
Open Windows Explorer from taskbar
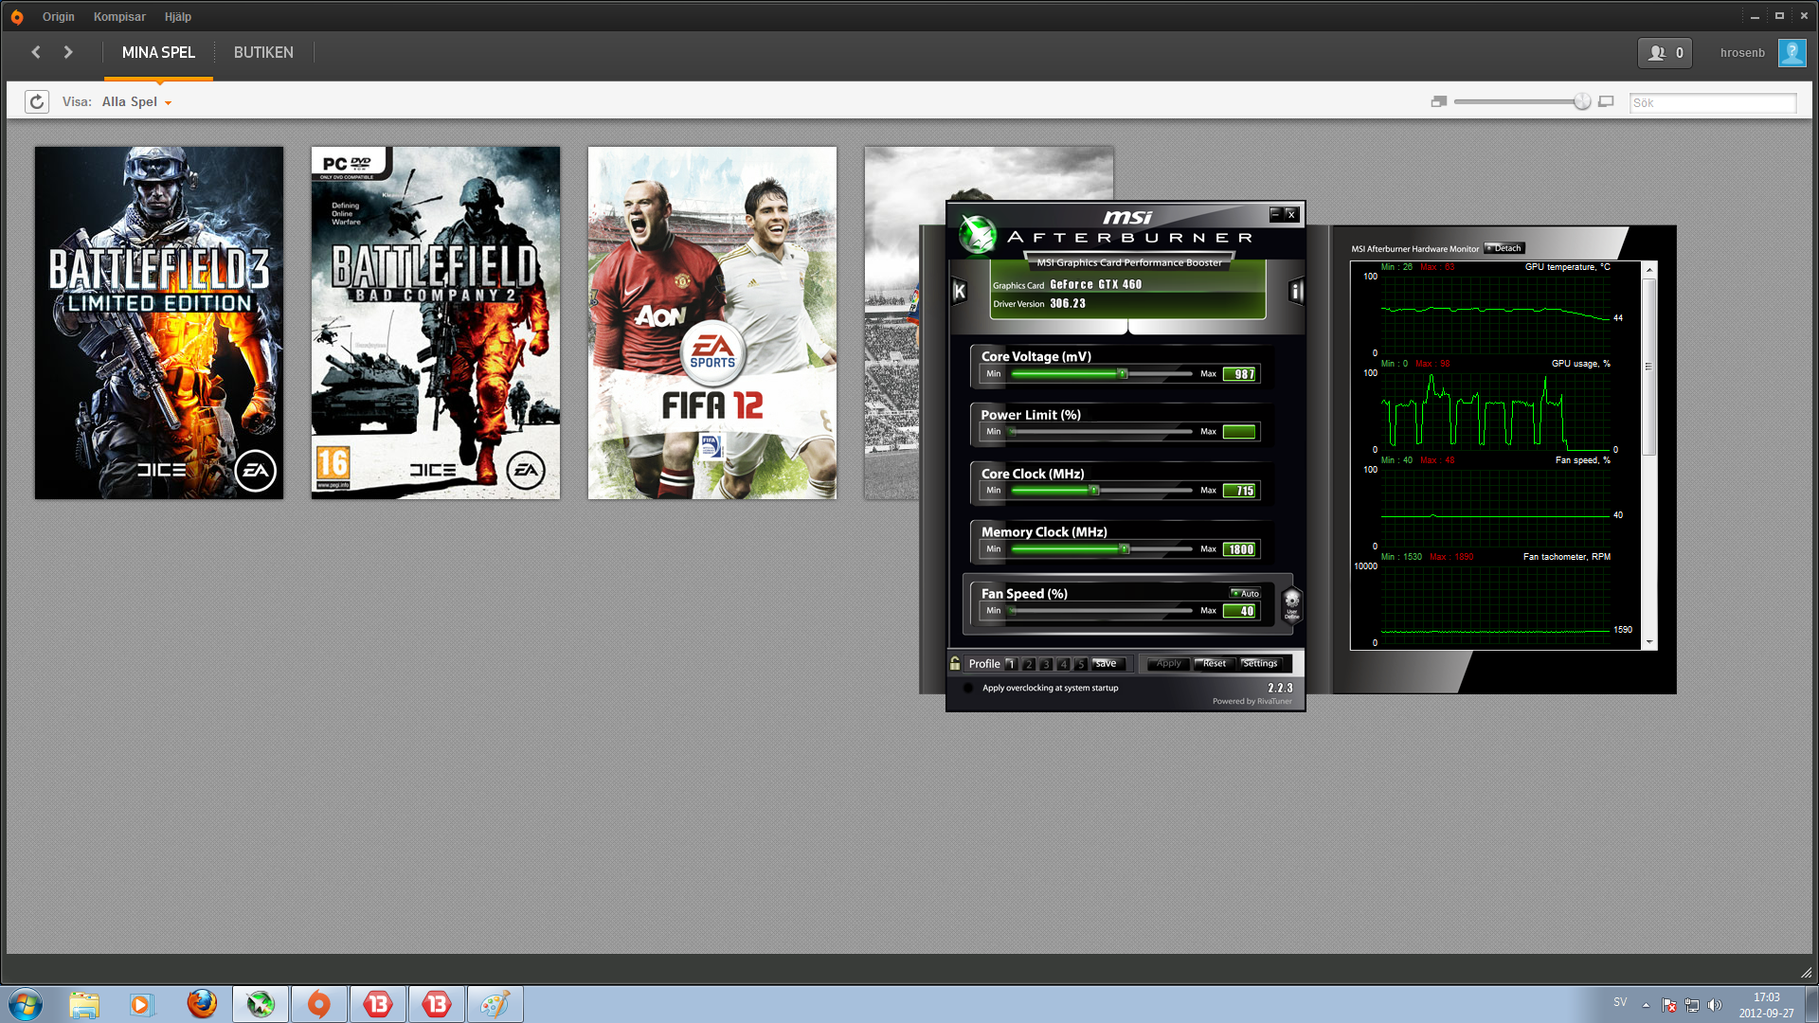pos(84,1004)
